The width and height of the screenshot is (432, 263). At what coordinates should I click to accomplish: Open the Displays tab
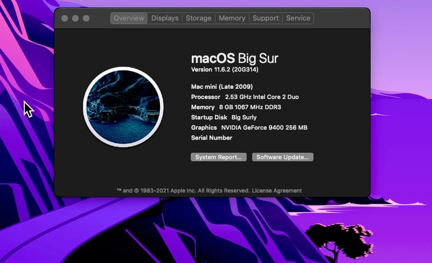[165, 18]
